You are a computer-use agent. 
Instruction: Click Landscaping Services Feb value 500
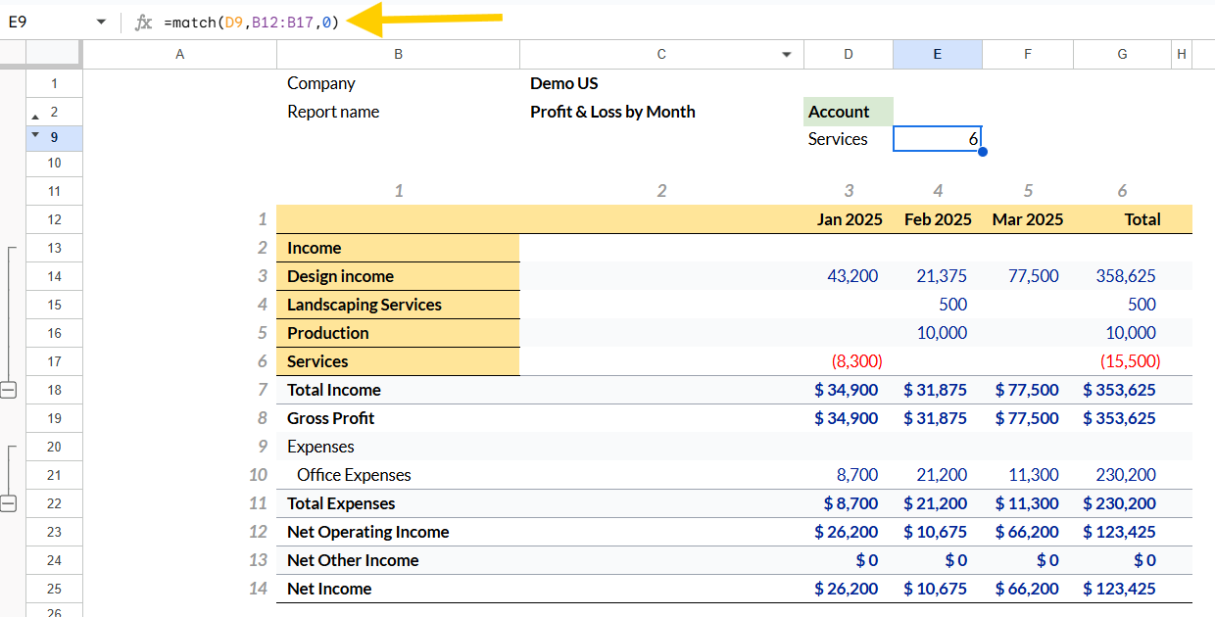tap(938, 305)
